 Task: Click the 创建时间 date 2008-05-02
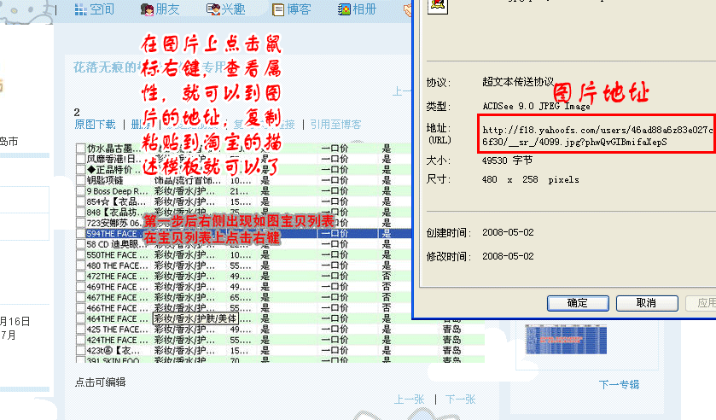pos(508,232)
